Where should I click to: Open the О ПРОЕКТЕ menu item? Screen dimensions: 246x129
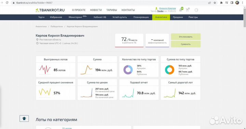(79, 10)
